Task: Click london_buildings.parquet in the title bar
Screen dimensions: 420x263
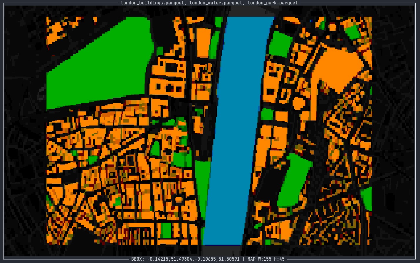Action: coord(154,3)
